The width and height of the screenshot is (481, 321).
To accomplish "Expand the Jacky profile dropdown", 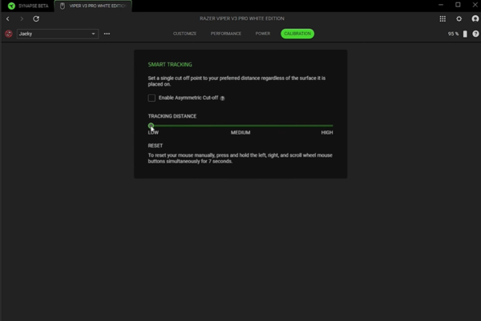I will tap(94, 34).
